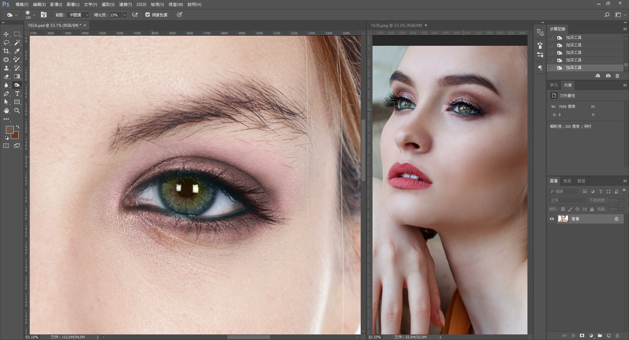629x340 pixels.
Task: Select the first 加深工具 history step
Action: coord(573,38)
